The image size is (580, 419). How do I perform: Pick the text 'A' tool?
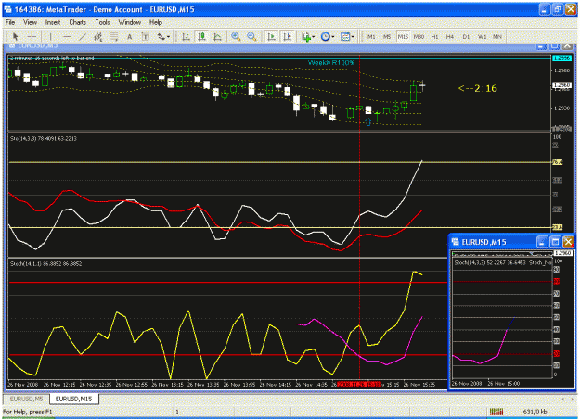coord(130,36)
